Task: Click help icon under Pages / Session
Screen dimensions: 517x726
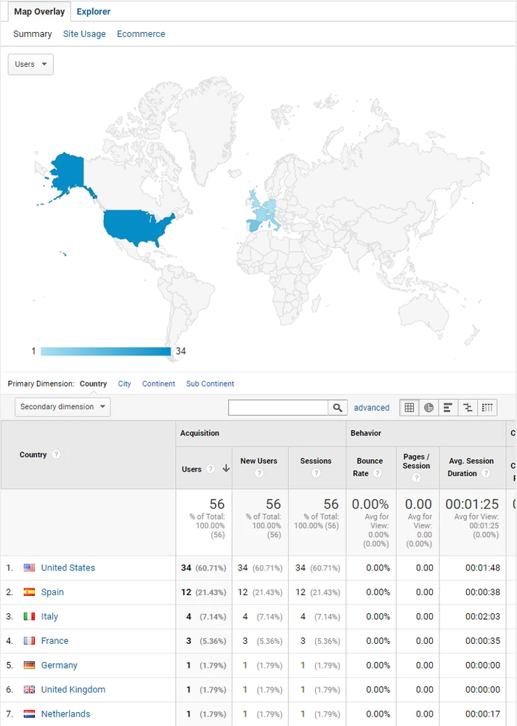Action: (x=416, y=477)
